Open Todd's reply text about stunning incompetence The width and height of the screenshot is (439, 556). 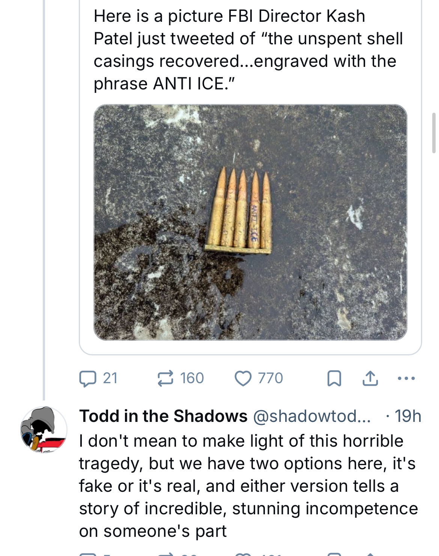(248, 486)
